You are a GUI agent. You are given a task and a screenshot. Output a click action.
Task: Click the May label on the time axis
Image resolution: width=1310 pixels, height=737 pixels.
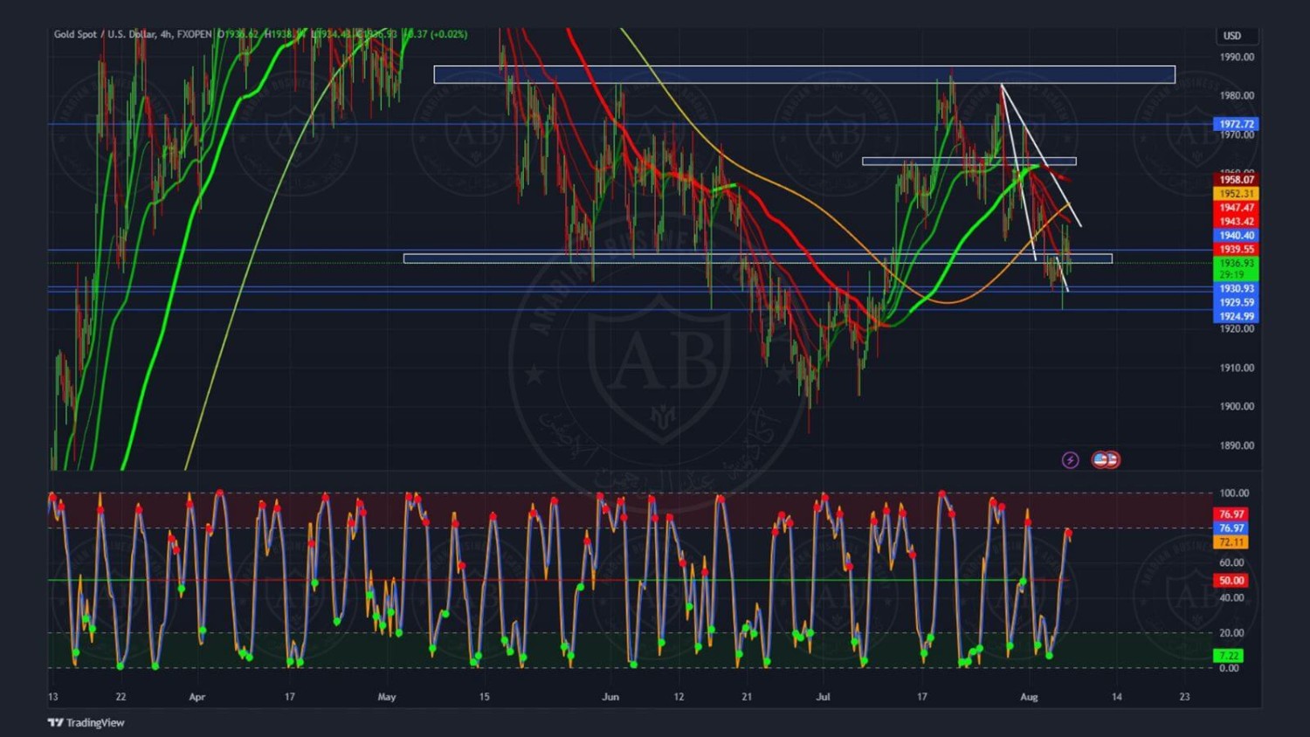[387, 697]
